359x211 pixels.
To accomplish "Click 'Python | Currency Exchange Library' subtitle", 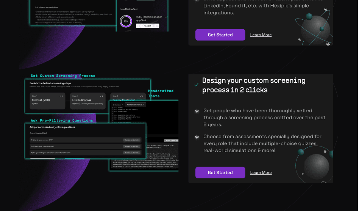I will point(88,104).
